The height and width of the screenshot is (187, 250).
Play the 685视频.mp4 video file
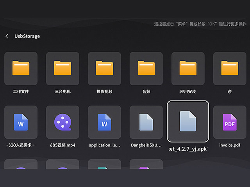point(62,122)
